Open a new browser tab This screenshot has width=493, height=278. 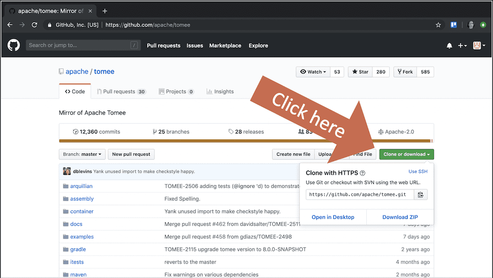click(x=105, y=11)
